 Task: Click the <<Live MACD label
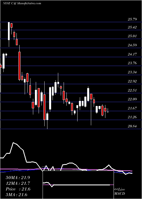pos(120,191)
